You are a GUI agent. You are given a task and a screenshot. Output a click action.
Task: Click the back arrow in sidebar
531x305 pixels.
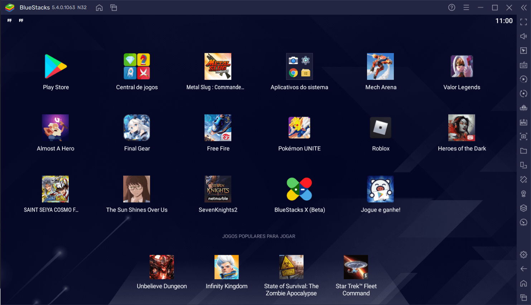click(x=523, y=269)
